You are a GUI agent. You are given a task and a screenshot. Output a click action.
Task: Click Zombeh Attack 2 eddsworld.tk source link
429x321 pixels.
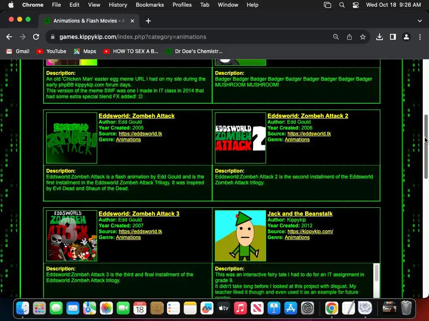[x=309, y=134]
